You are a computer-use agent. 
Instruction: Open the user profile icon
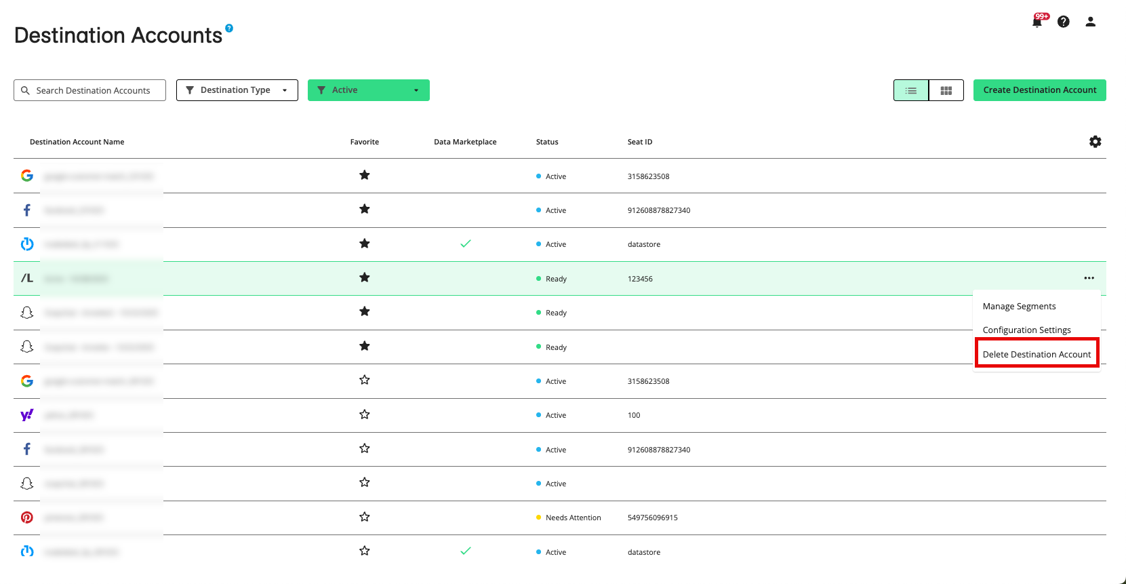coord(1090,22)
